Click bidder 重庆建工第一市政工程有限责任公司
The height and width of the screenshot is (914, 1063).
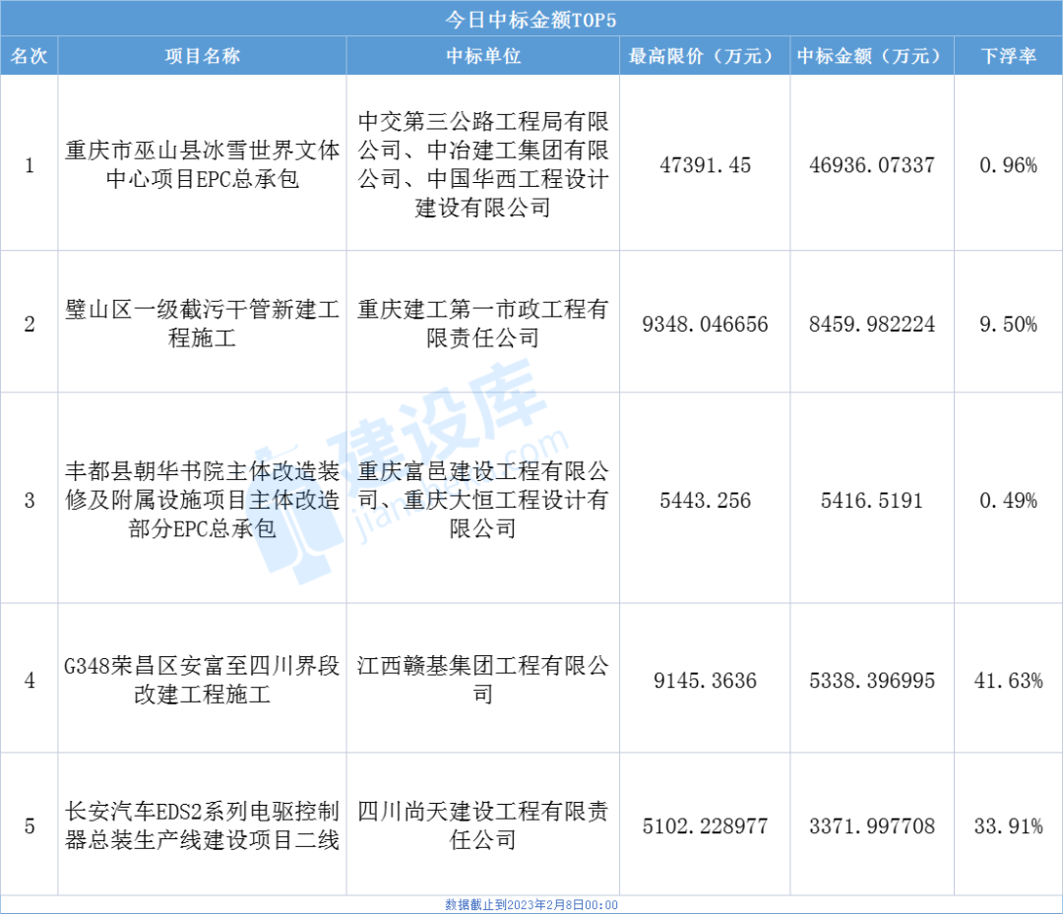click(x=482, y=324)
